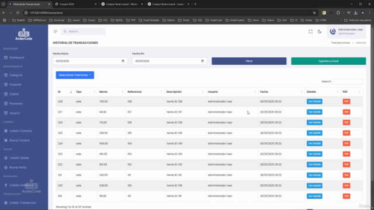Sort table by Referencia column
The image size is (374, 210).
pos(145,92)
